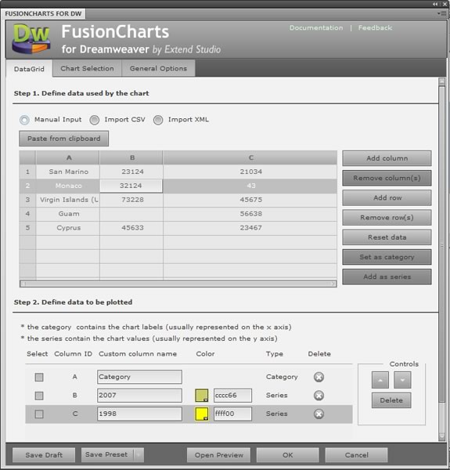Click the vertical scrollbar of the panel
This screenshot has width=450, height=470.
click(x=441, y=259)
